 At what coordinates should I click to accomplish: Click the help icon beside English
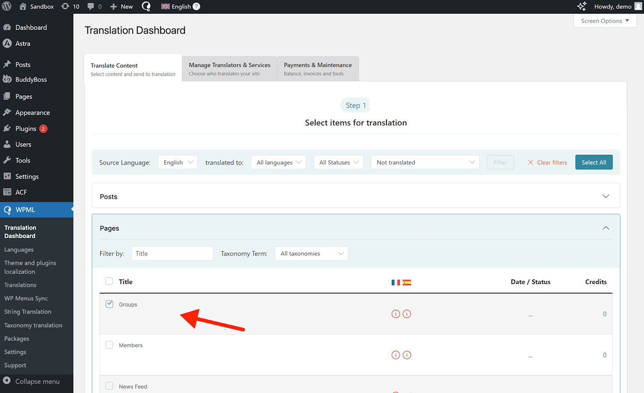pos(196,6)
